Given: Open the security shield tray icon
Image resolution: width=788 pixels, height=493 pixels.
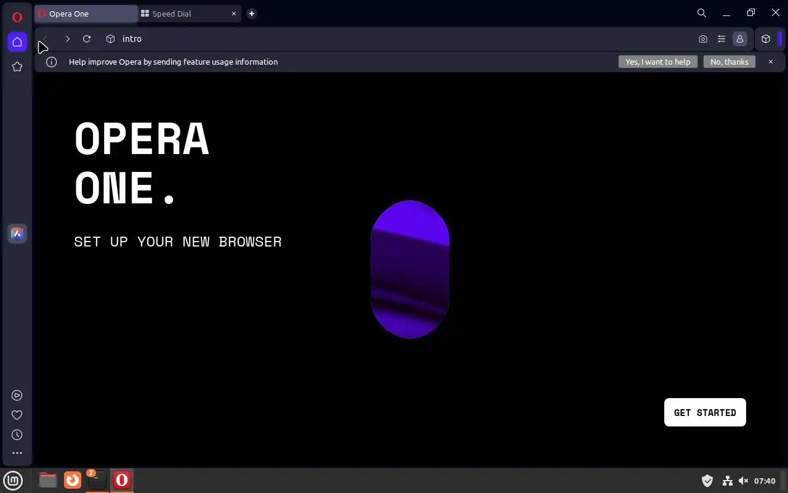Looking at the screenshot, I should tap(707, 481).
